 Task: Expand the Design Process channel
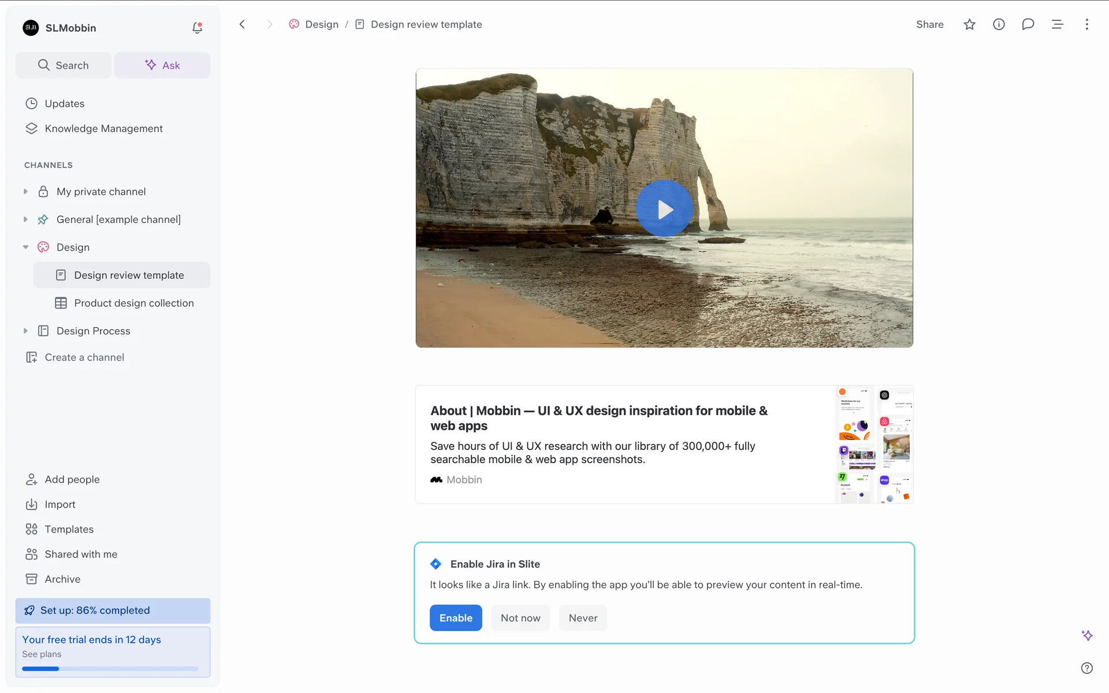(25, 331)
